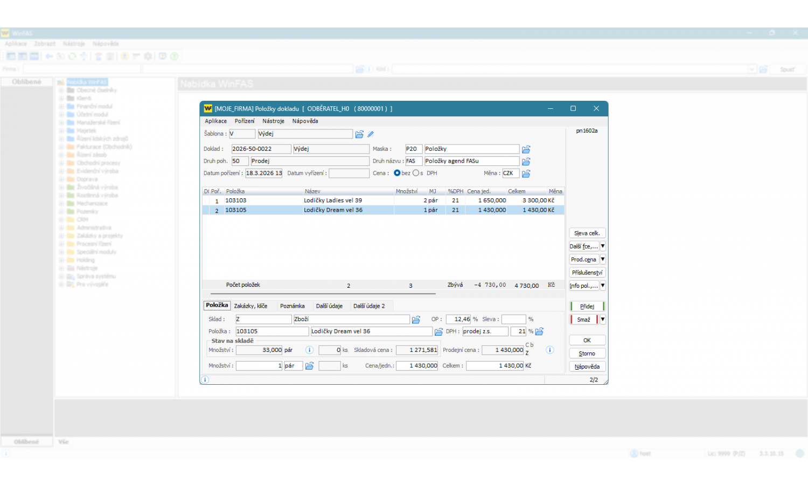The width and height of the screenshot is (808, 485).
Task: Open the Sklad folder lookup icon
Action: pyautogui.click(x=416, y=320)
